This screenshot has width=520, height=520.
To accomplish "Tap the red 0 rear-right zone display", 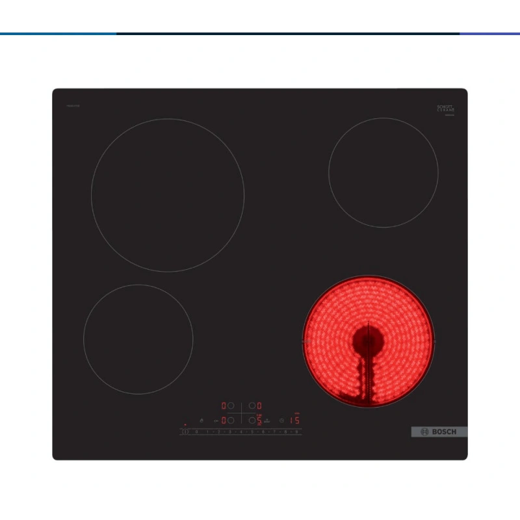I will 259,406.
